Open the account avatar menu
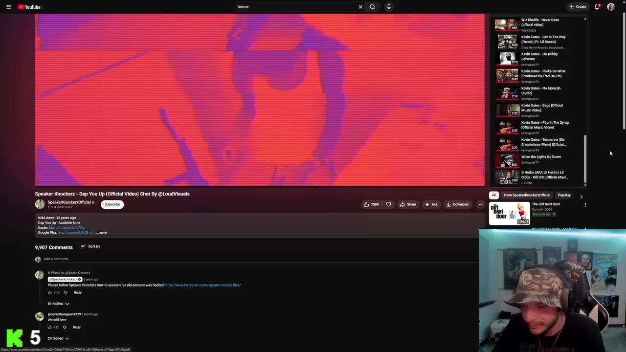 pyautogui.click(x=611, y=7)
